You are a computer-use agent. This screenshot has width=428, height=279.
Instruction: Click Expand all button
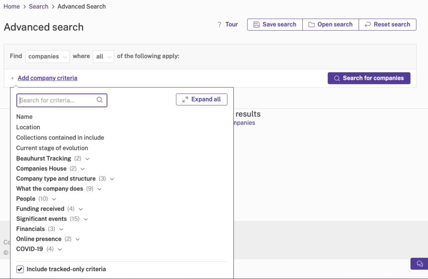(x=201, y=99)
